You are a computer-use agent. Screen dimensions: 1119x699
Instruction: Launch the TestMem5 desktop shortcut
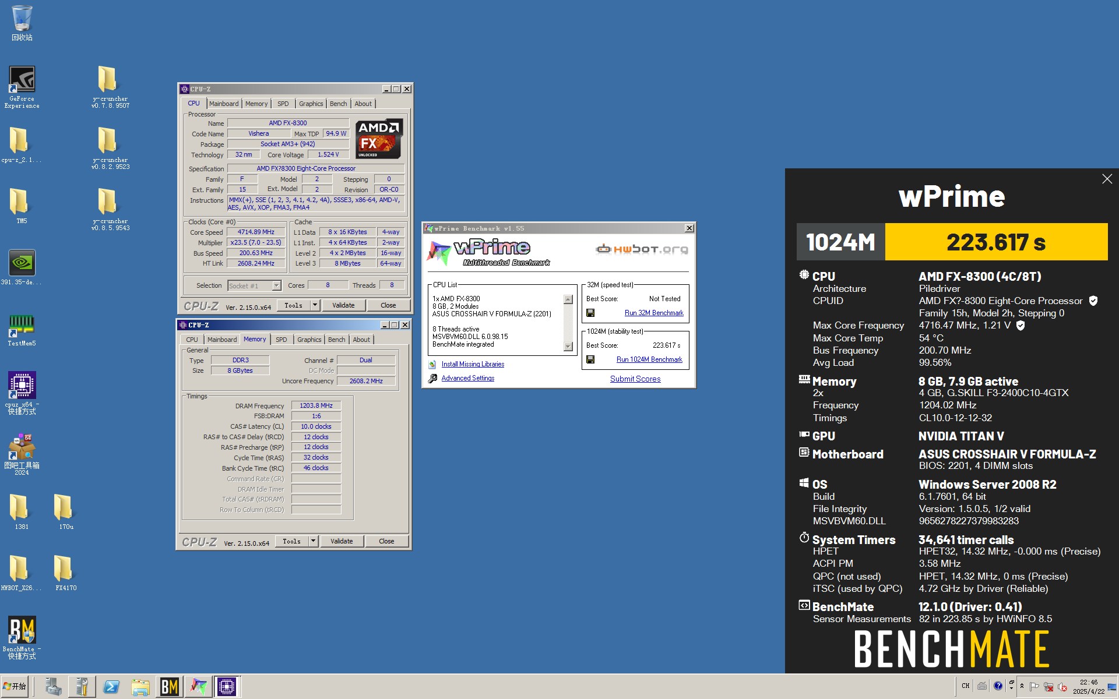pyautogui.click(x=22, y=330)
